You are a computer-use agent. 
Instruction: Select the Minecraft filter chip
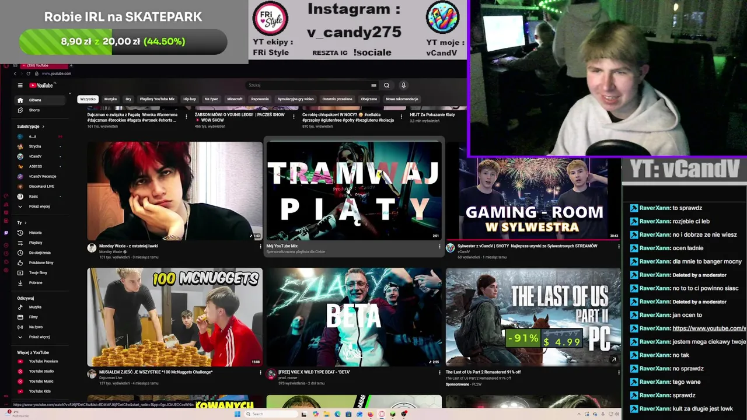[x=235, y=99]
